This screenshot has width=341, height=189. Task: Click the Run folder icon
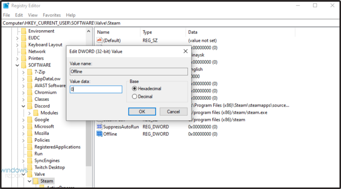pos(30,153)
